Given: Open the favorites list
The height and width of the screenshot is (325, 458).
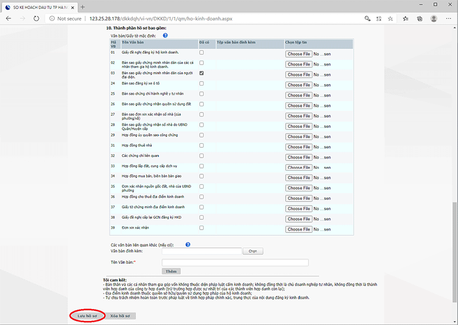Looking at the screenshot, I should click(406, 19).
